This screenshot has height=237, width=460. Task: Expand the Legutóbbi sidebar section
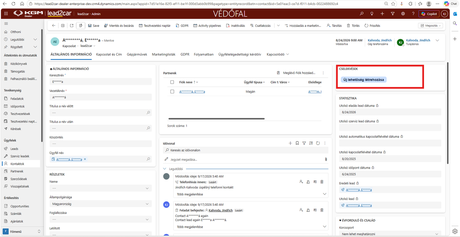[35, 39]
